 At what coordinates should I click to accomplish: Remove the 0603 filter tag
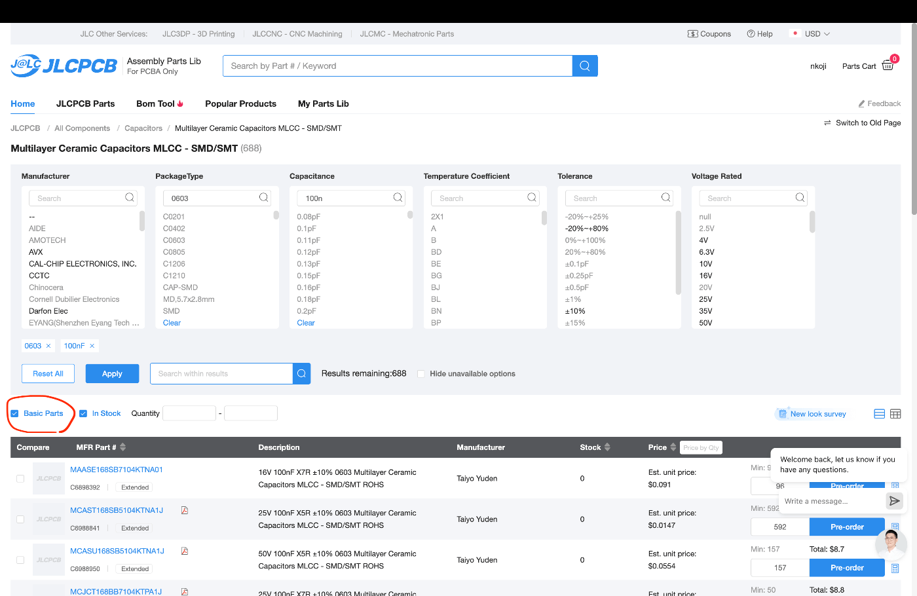(48, 346)
